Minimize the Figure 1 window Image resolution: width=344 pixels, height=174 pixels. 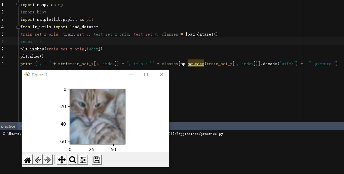click(x=131, y=75)
